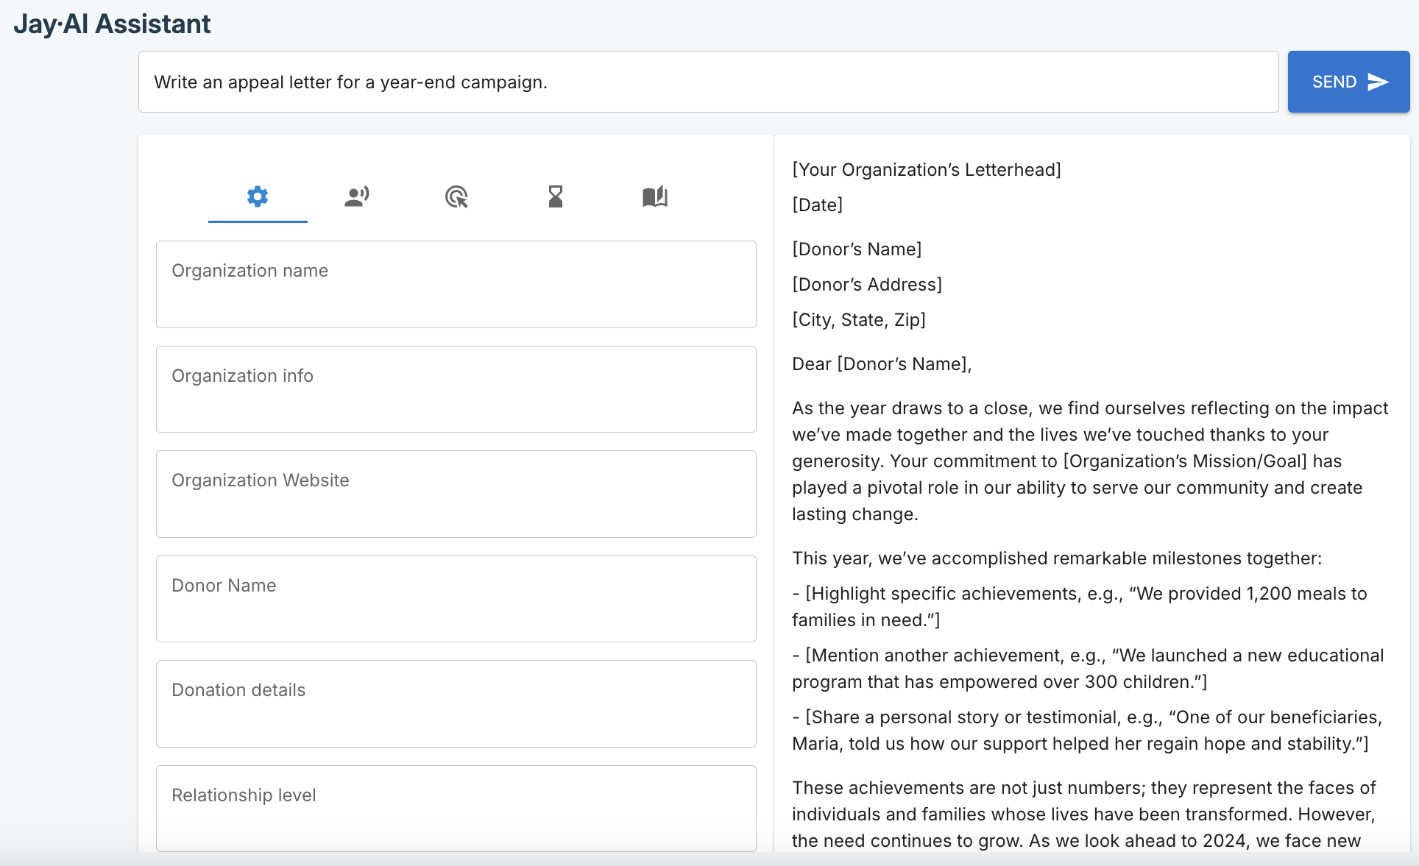The width and height of the screenshot is (1419, 866).
Task: Click the settings/configuration gear icon
Action: tap(258, 197)
